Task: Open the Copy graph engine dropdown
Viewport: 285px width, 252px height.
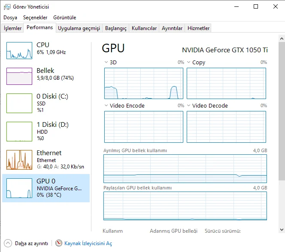Action: pyautogui.click(x=189, y=63)
